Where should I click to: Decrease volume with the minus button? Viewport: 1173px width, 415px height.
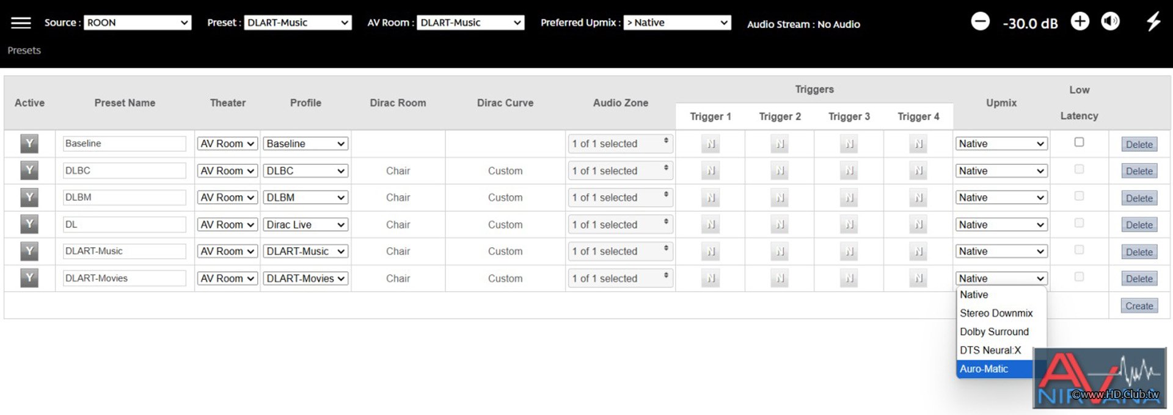pos(980,21)
